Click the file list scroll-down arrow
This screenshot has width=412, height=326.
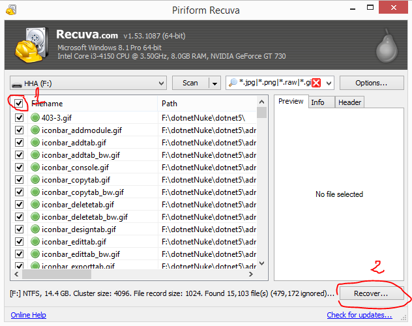pos(261,263)
